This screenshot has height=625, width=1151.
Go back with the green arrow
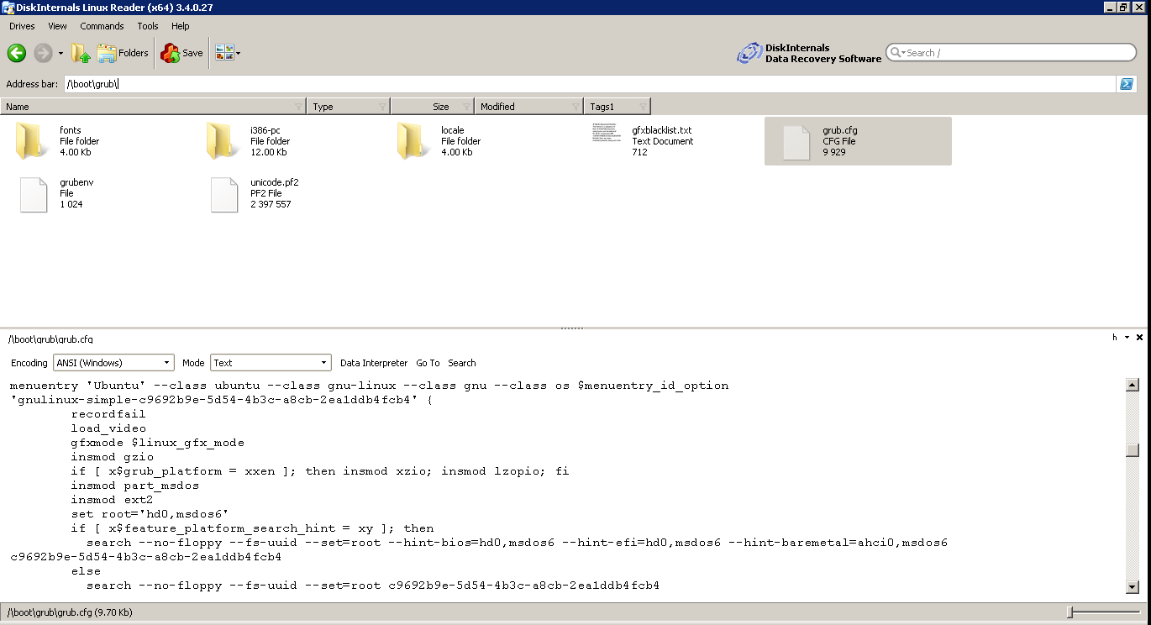pyautogui.click(x=17, y=53)
